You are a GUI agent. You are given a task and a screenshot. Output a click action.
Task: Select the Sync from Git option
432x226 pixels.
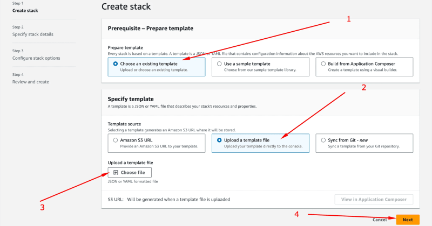click(323, 140)
